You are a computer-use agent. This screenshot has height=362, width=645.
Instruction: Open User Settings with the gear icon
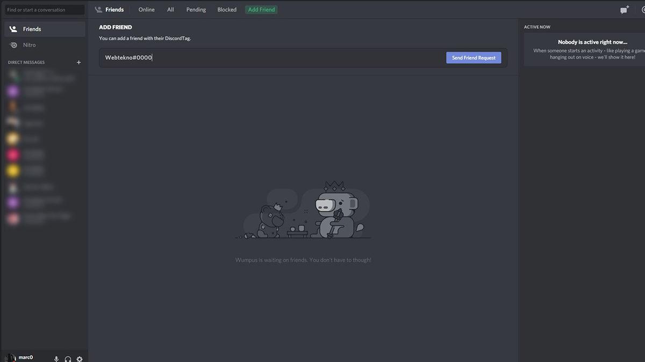[79, 358]
